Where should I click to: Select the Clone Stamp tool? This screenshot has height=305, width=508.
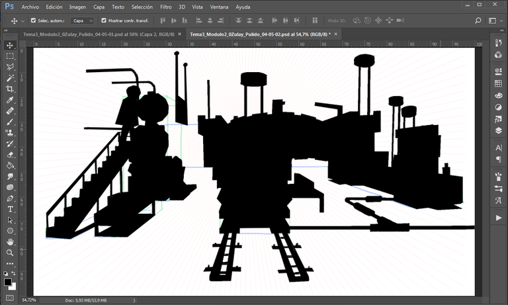10,132
